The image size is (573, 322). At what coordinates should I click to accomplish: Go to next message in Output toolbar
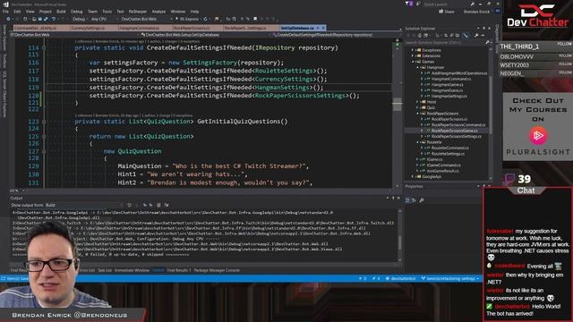(150, 205)
